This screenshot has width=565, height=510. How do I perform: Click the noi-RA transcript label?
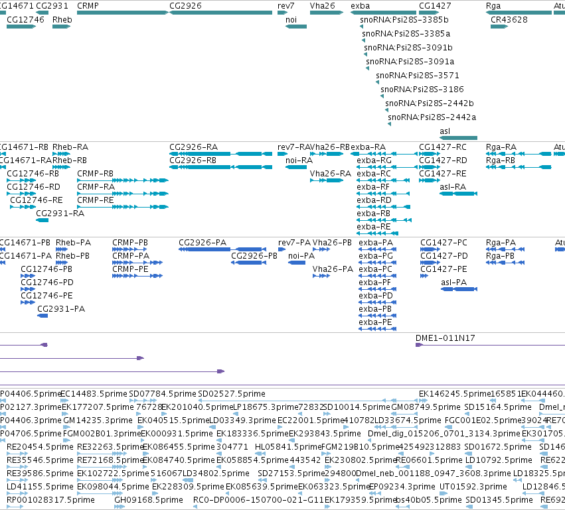[299, 160]
